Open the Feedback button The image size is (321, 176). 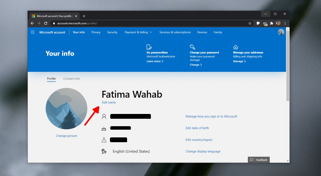(x=259, y=160)
